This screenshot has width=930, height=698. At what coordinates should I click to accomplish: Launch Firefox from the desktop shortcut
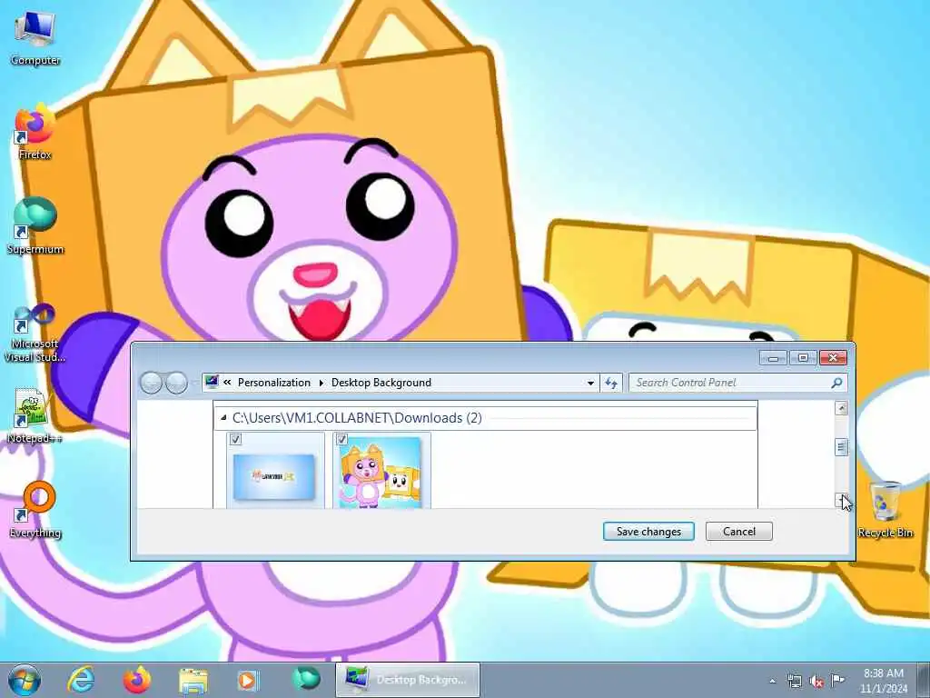pos(35,132)
